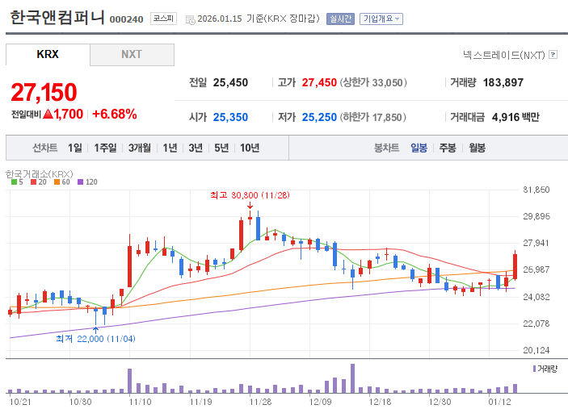Select the KRX tab
Screen dimensions: 568x409
(48, 55)
